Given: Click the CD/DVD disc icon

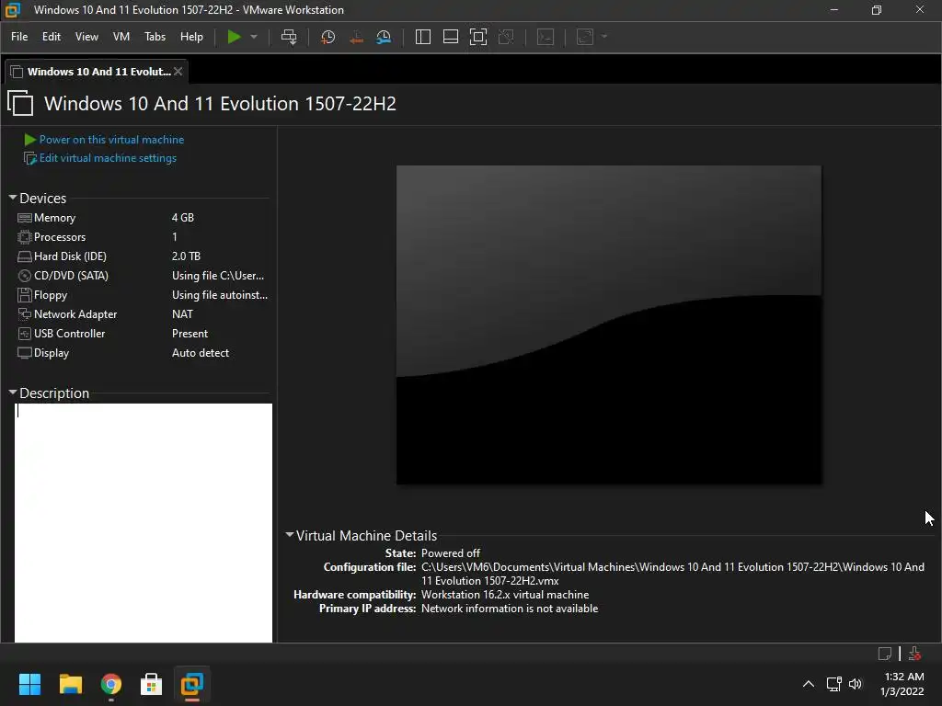Looking at the screenshot, I should [25, 276].
